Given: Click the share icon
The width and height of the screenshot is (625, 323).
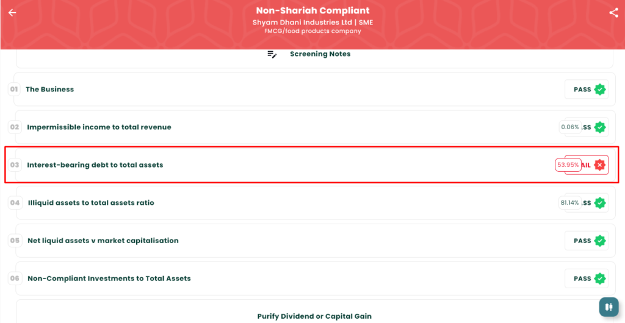Looking at the screenshot, I should click(613, 13).
